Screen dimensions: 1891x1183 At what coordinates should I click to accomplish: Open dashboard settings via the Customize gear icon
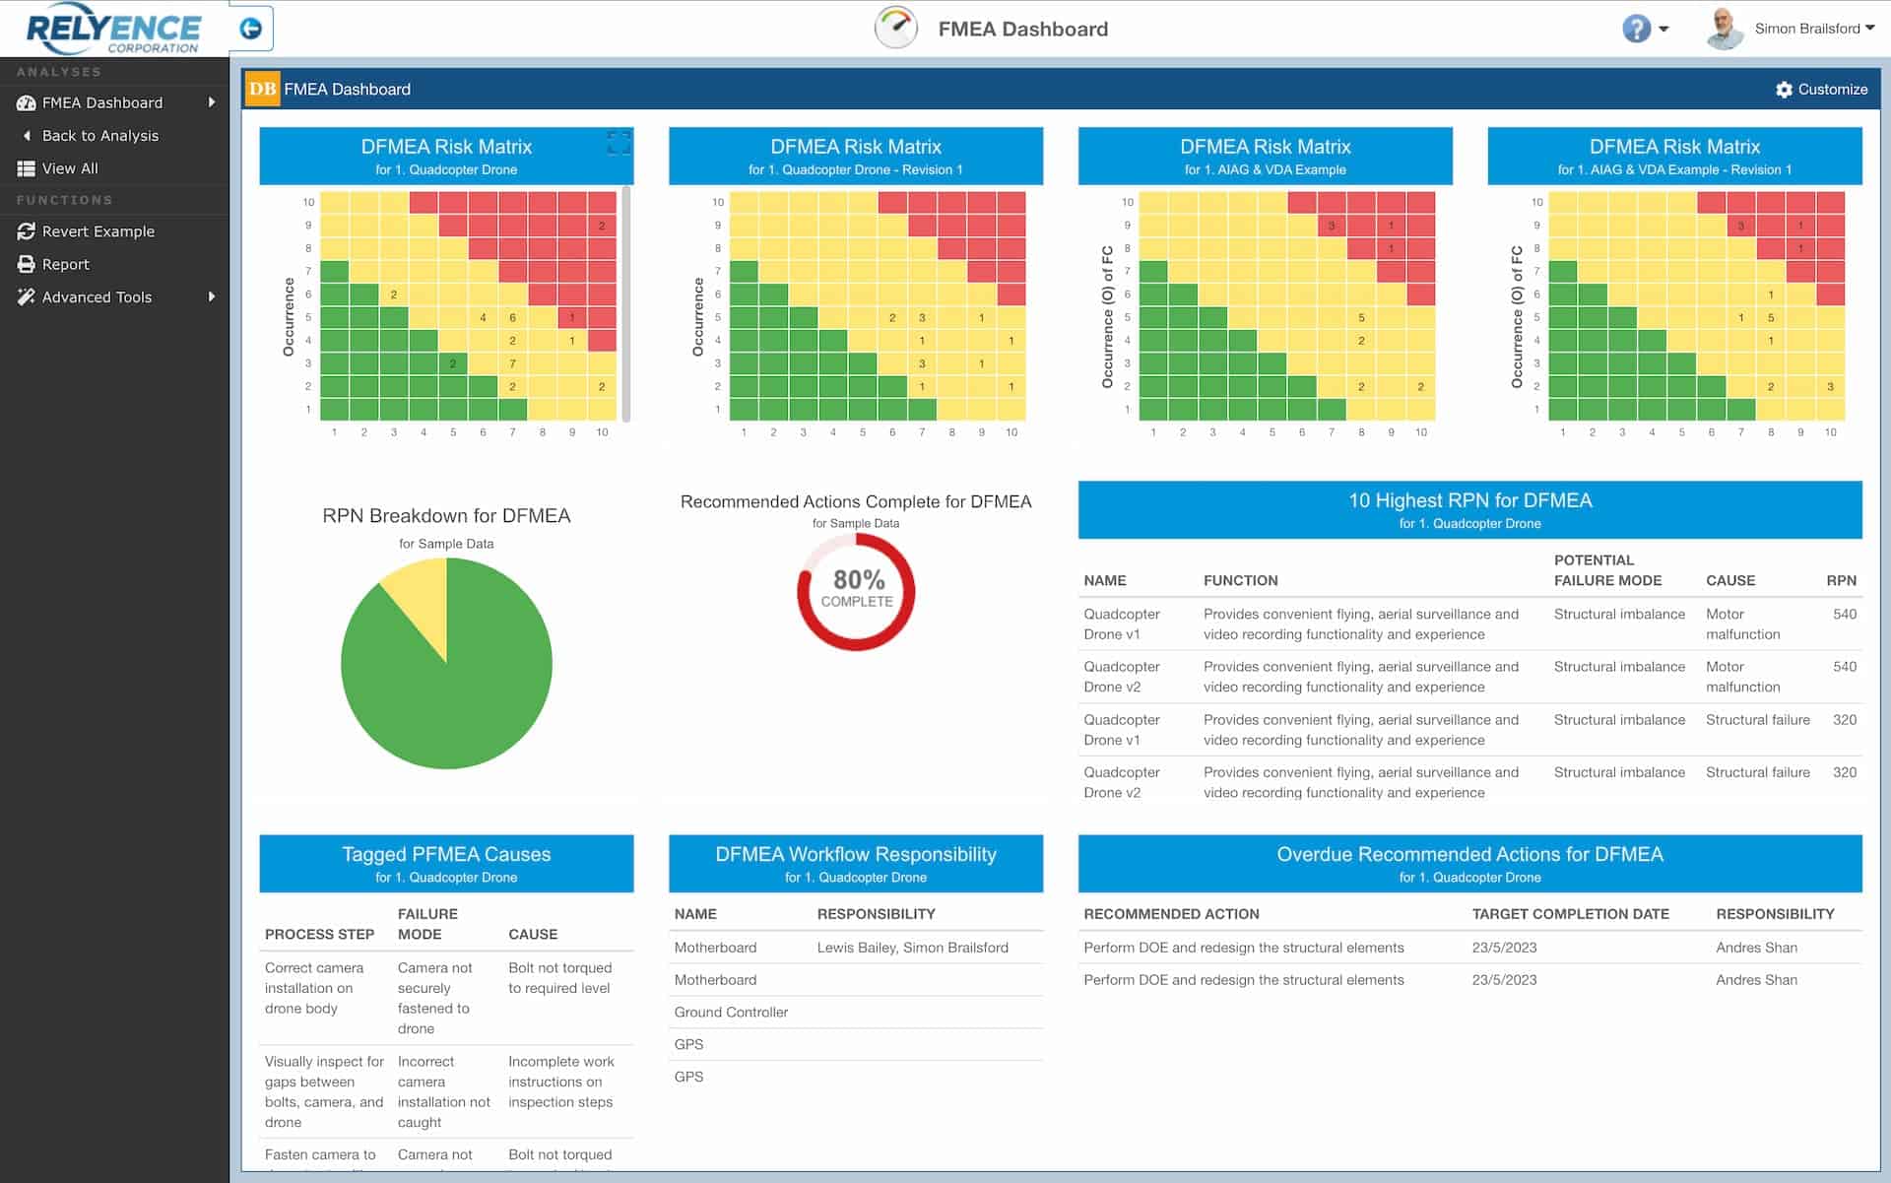[1784, 89]
